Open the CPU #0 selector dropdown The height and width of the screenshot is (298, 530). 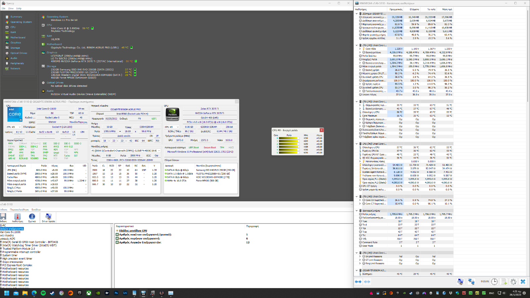[x=14, y=127]
